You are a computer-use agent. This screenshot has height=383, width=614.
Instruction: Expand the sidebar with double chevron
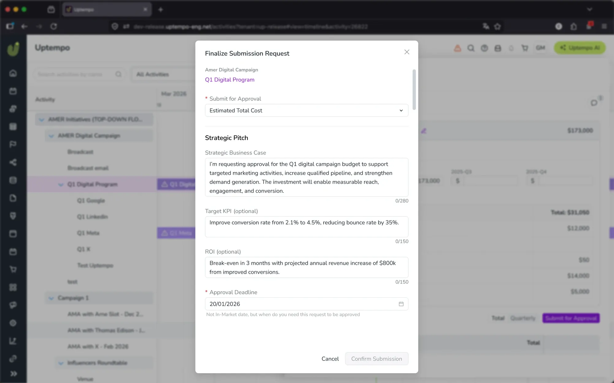[13, 373]
